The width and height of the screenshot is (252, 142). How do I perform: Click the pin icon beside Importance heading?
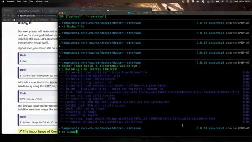coord(20,131)
